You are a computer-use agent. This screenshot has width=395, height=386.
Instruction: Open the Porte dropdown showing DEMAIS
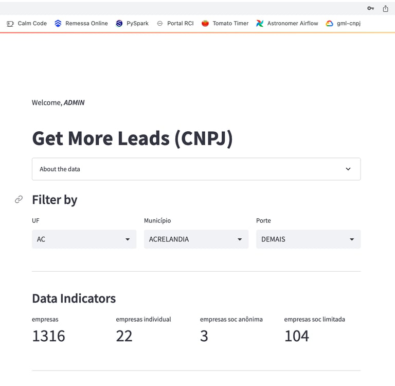point(309,239)
